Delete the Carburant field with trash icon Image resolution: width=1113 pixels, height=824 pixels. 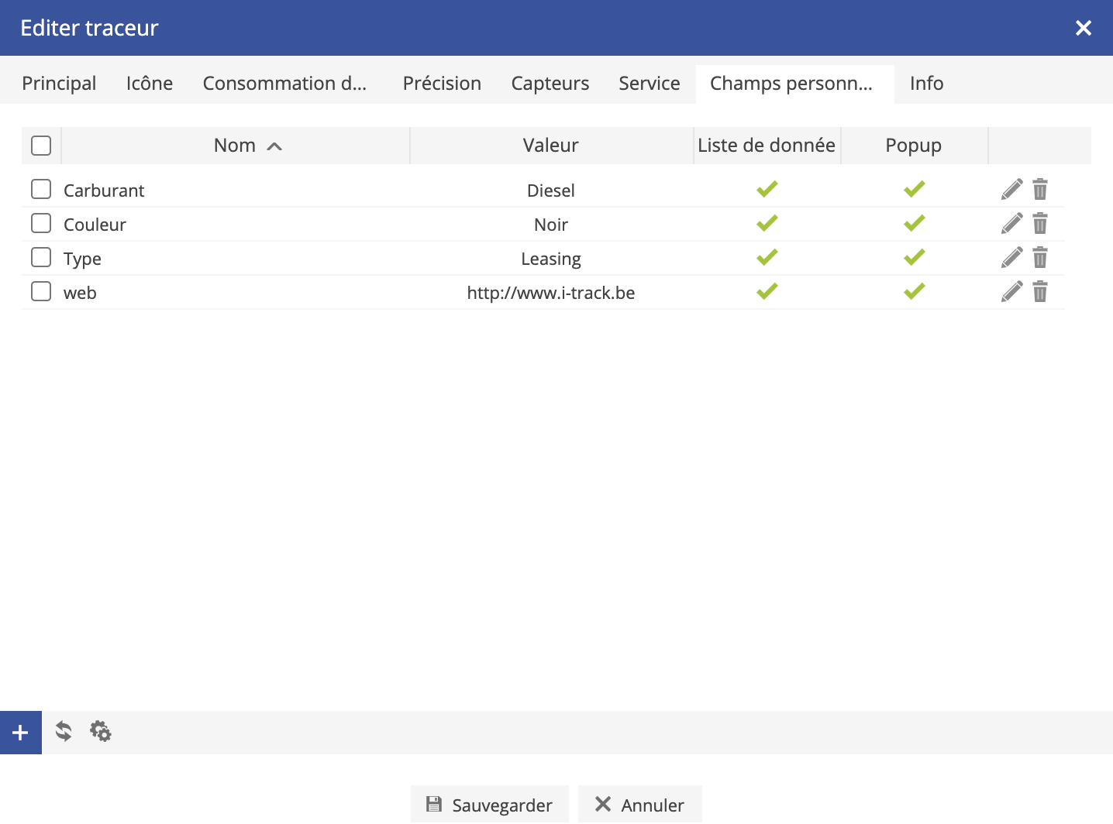1040,190
